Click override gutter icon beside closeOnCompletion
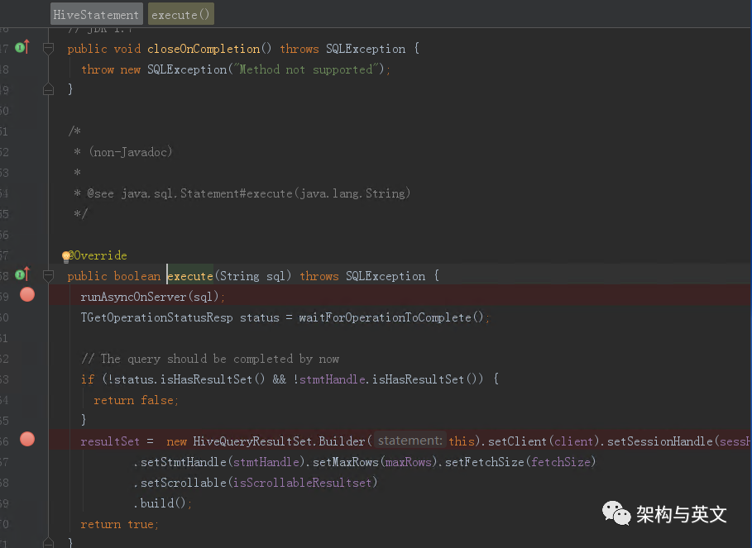This screenshot has height=548, width=752. click(x=22, y=47)
